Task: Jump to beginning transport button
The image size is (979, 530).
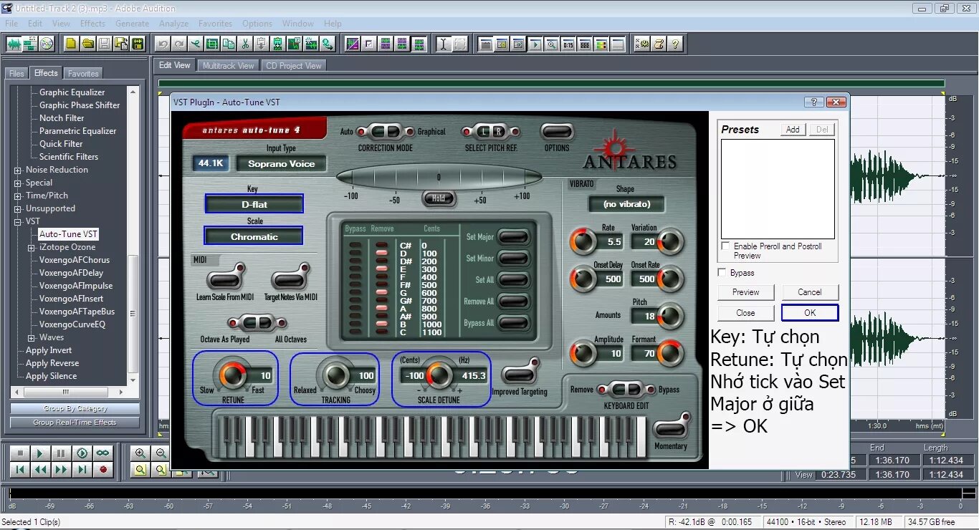Action: [20, 470]
